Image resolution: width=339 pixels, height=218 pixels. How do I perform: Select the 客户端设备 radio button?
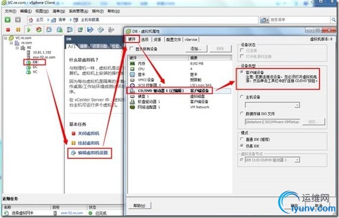click(x=242, y=72)
